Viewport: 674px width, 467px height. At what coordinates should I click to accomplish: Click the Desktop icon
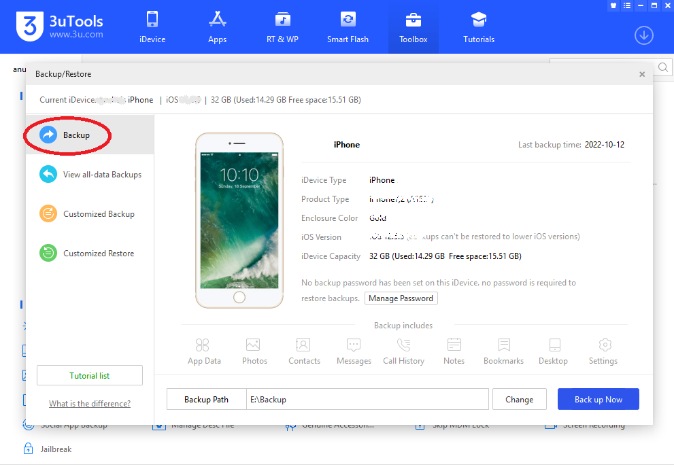tap(554, 345)
